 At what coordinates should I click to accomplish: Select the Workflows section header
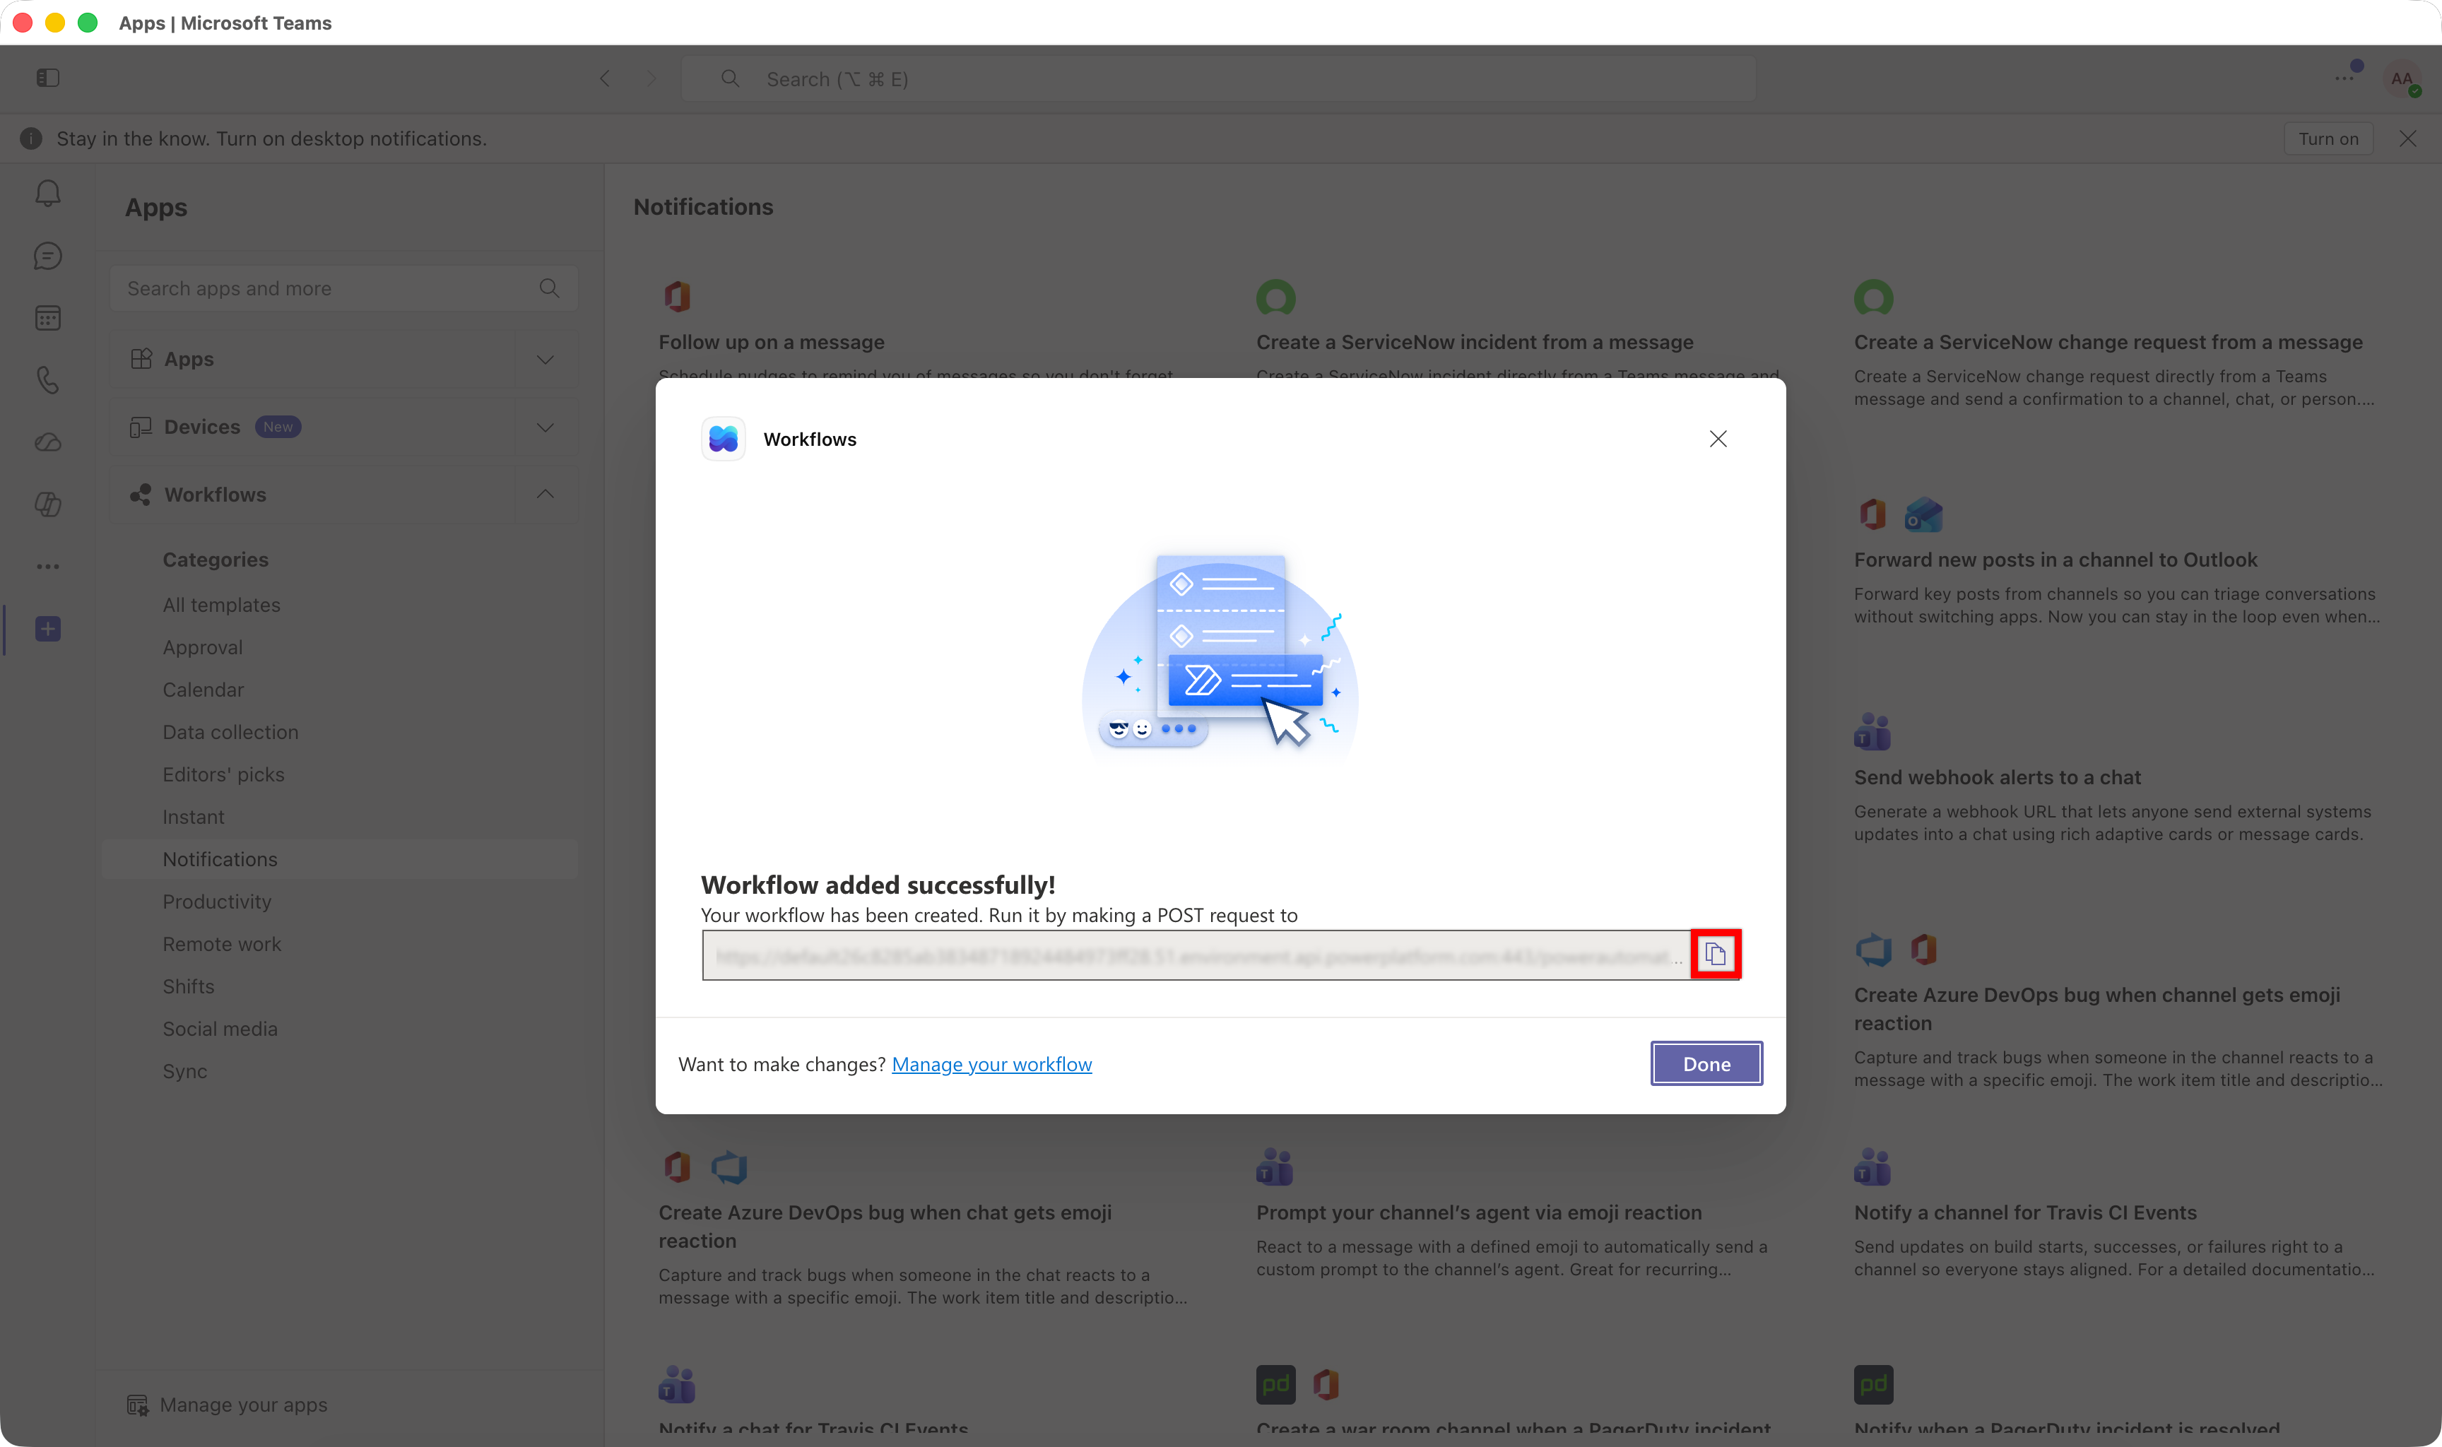pos(314,495)
